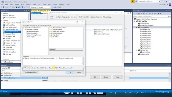Click Start debugging button
This screenshot has width=172, height=97.
coord(55,7)
